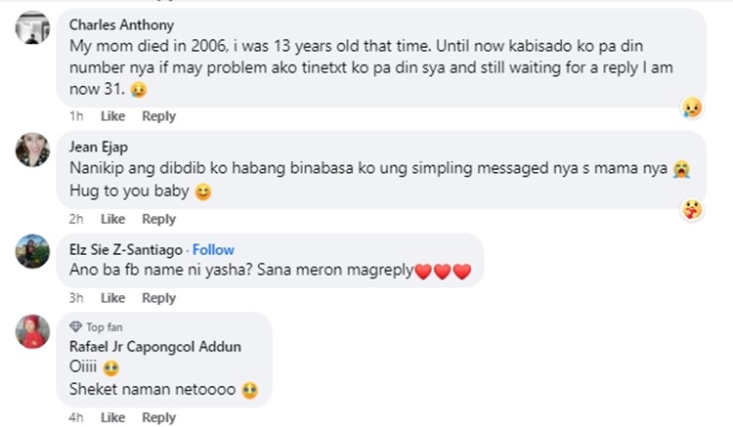Click the Top fan diamond badge icon
733x427 pixels.
tap(75, 327)
